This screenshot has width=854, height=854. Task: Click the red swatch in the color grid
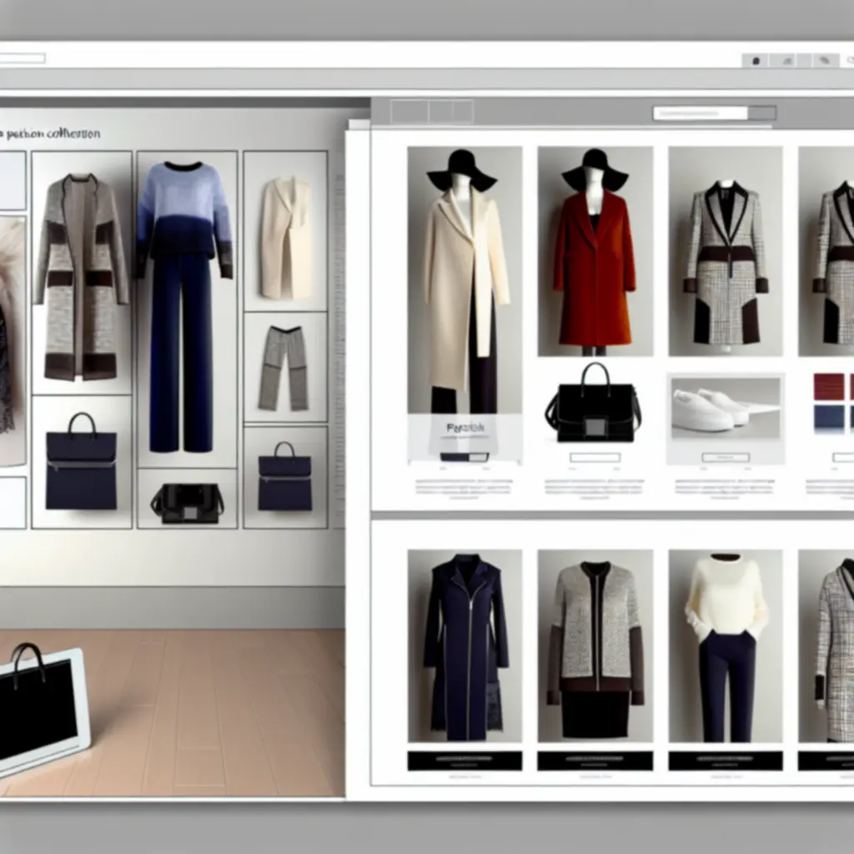coord(828,386)
